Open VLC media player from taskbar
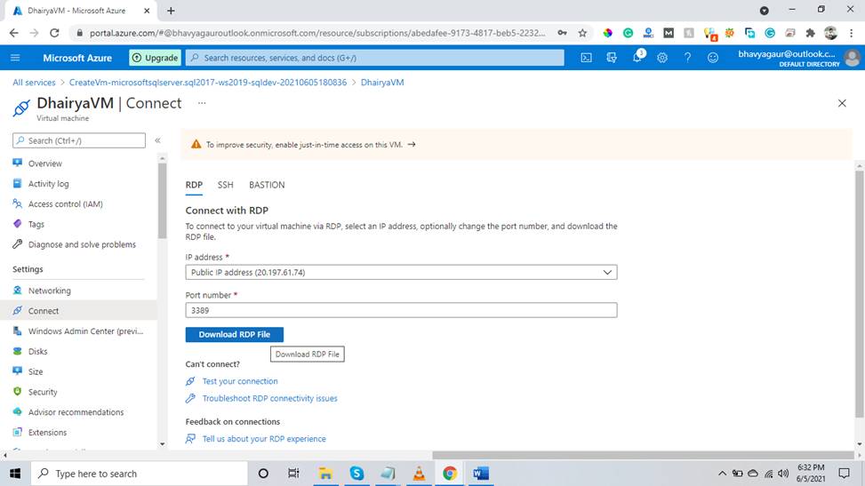Viewport: 865px width, 486px height. (419, 474)
